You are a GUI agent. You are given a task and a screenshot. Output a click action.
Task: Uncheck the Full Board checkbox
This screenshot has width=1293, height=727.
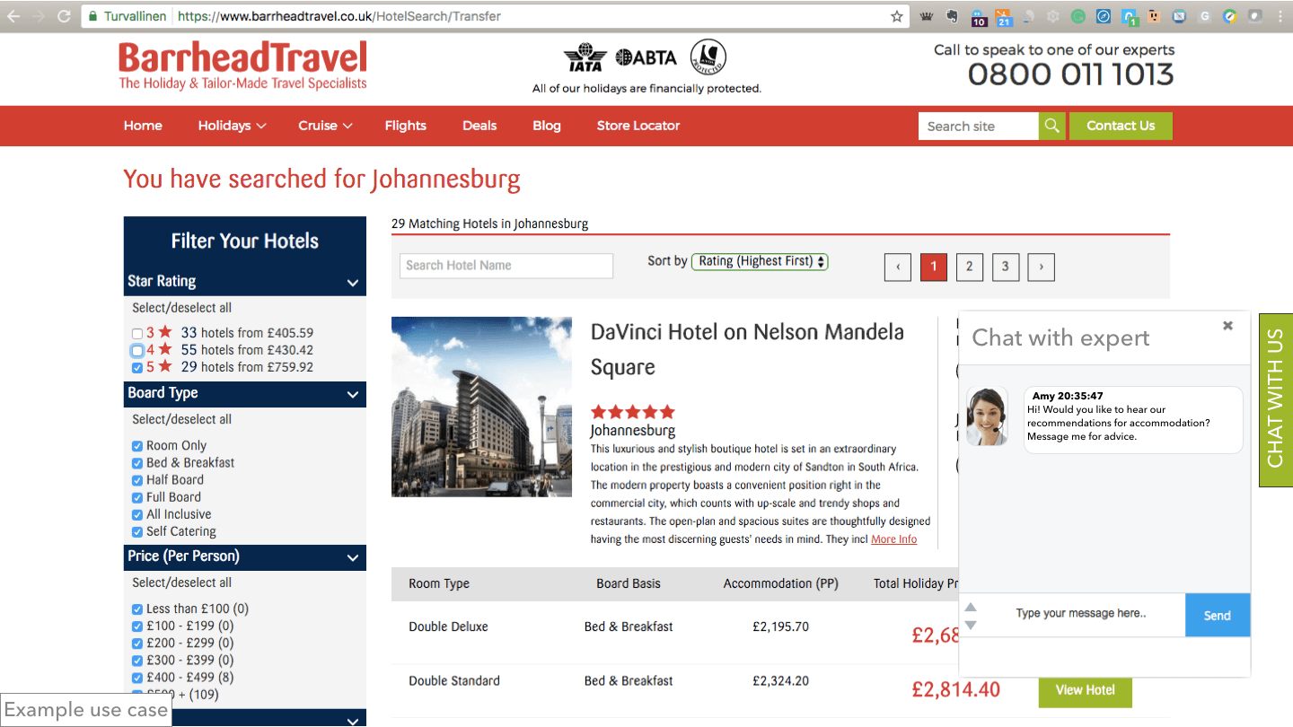pyautogui.click(x=137, y=497)
